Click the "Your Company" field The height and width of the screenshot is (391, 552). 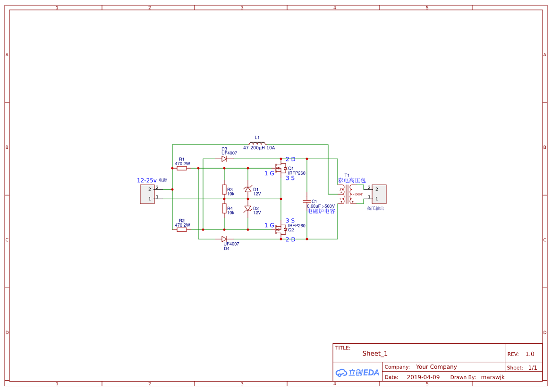436,367
